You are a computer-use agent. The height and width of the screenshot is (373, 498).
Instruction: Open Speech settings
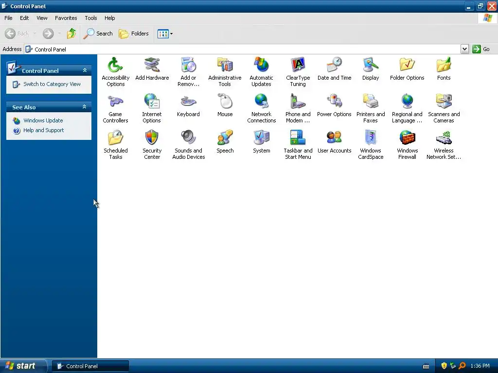pyautogui.click(x=225, y=142)
